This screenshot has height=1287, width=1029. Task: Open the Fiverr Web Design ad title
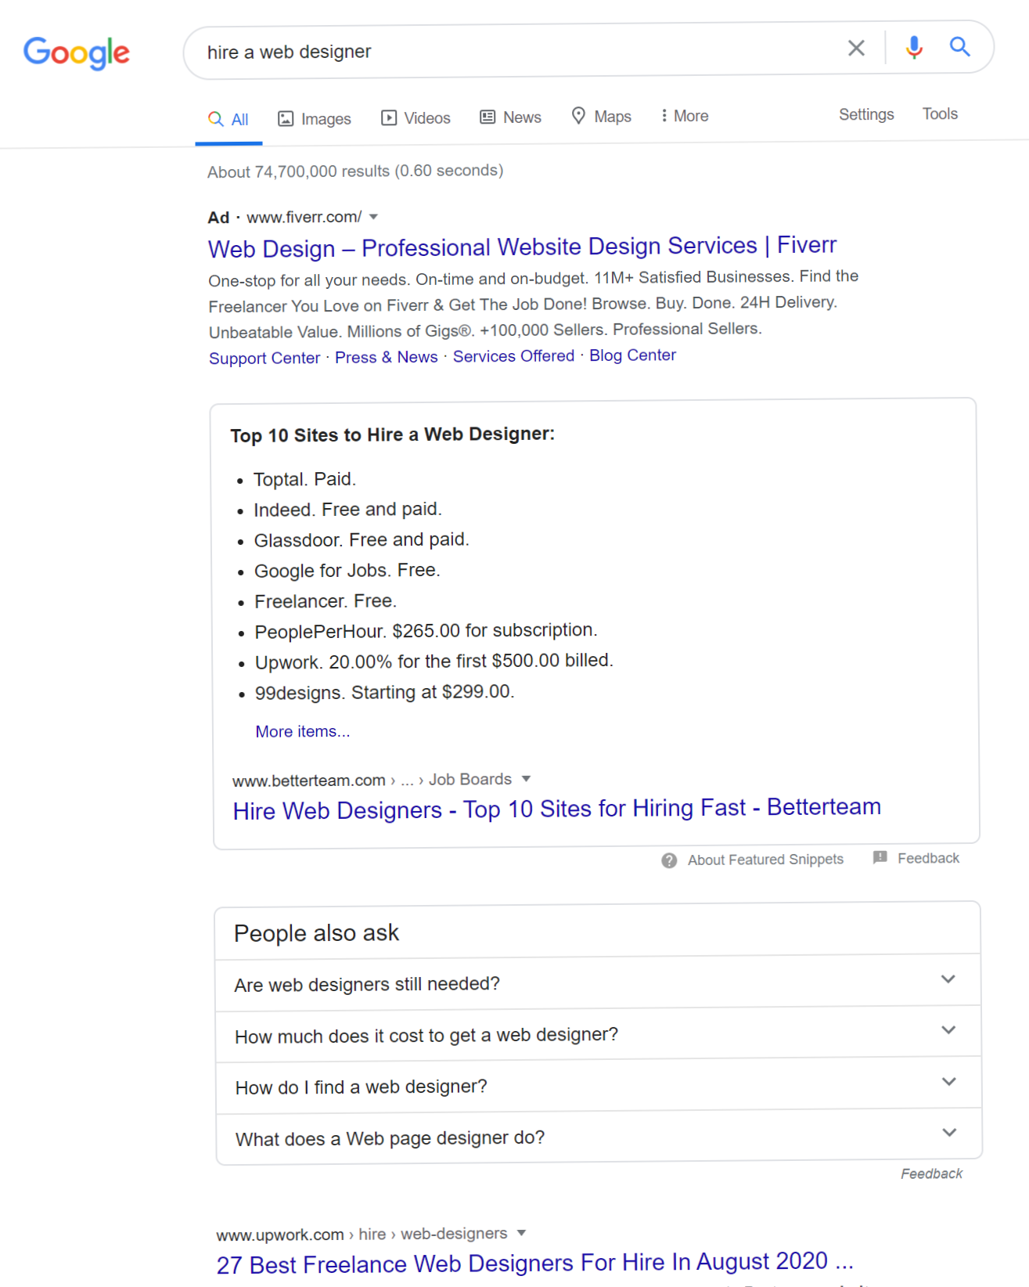click(x=522, y=247)
